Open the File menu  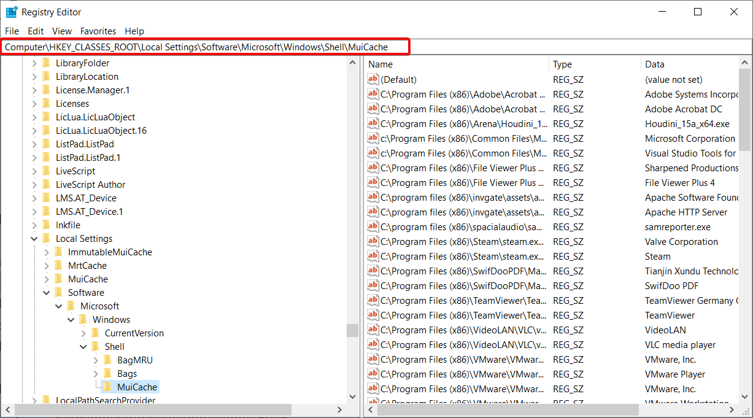(x=12, y=31)
